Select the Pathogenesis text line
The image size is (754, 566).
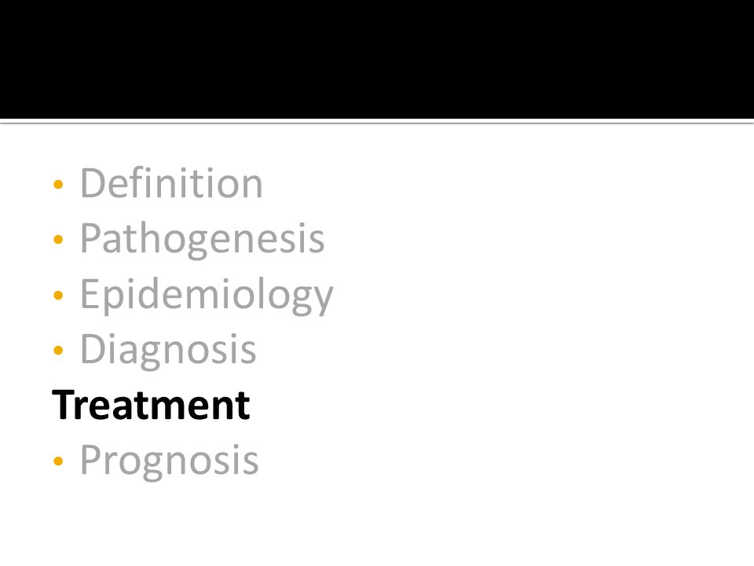point(203,239)
